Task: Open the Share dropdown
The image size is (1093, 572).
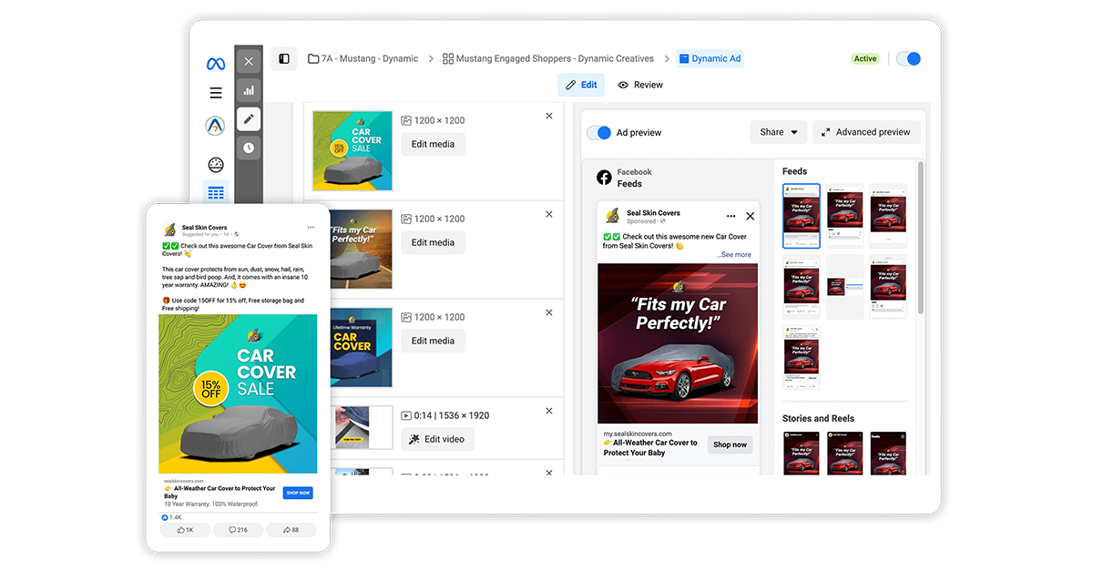Action: (779, 132)
